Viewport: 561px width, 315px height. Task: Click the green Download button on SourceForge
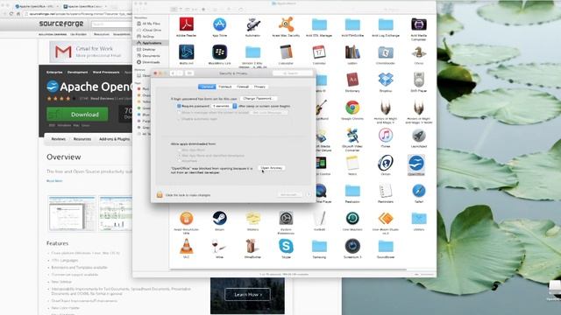(77, 115)
